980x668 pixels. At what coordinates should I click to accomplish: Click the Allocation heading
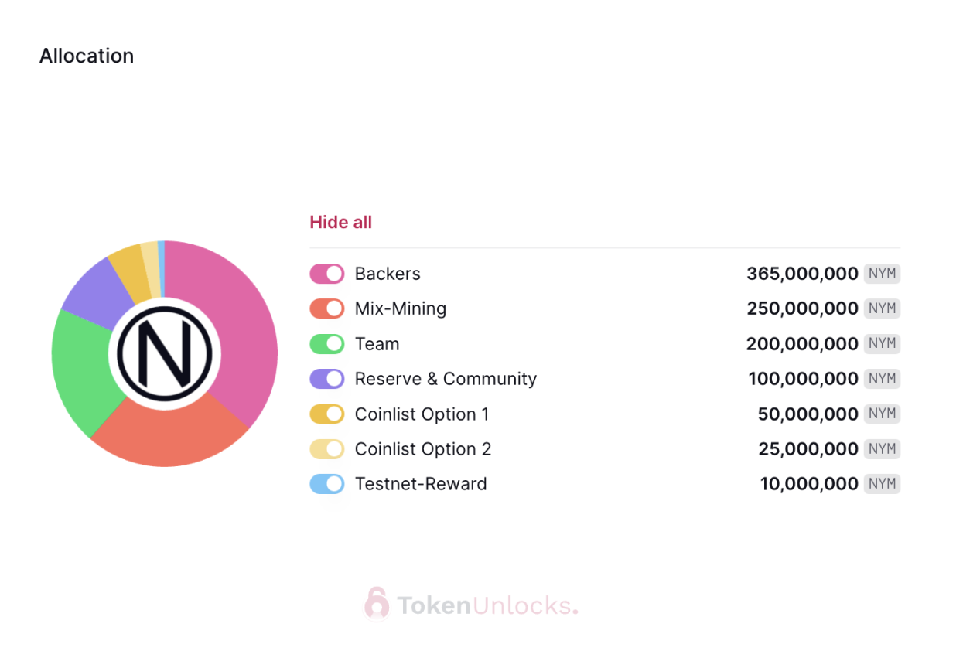coord(87,56)
